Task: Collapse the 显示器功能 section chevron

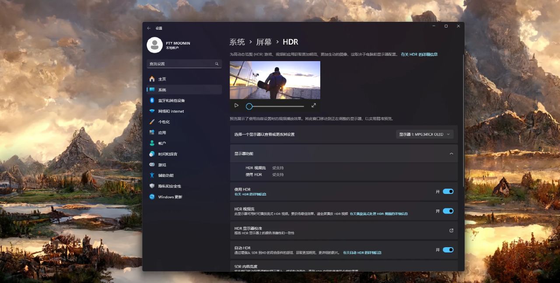Action: pos(451,154)
